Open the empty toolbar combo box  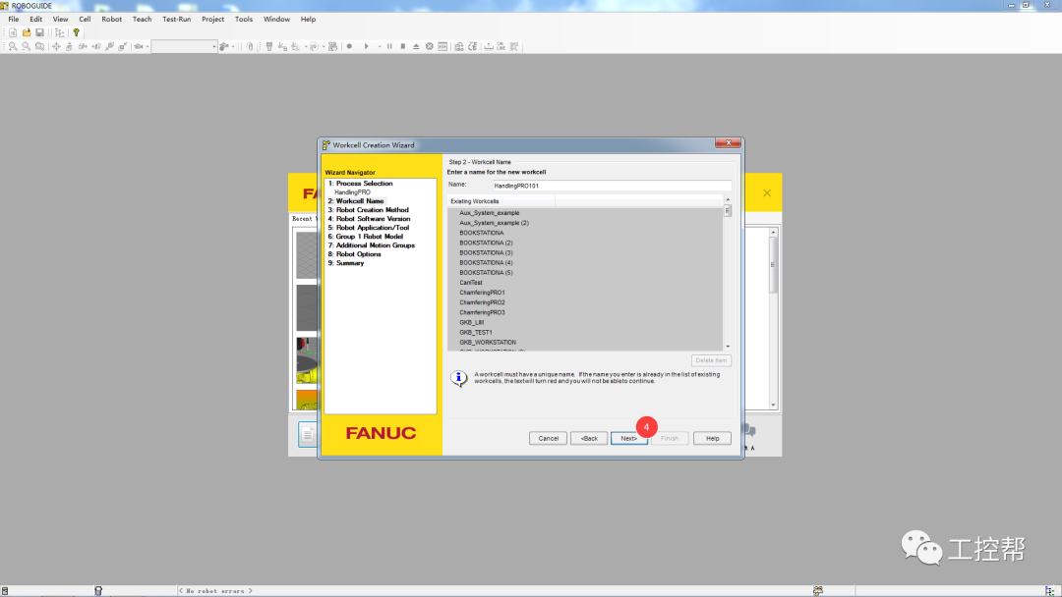184,47
